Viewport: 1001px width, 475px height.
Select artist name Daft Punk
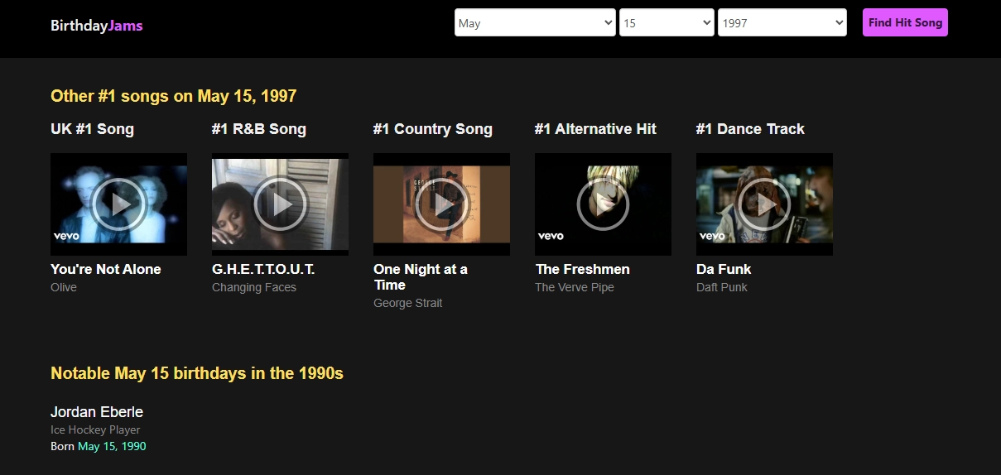click(x=722, y=287)
